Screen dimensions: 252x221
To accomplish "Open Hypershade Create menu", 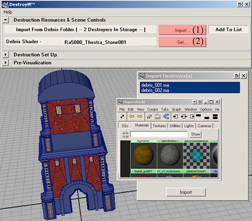I will click(x=153, y=109).
